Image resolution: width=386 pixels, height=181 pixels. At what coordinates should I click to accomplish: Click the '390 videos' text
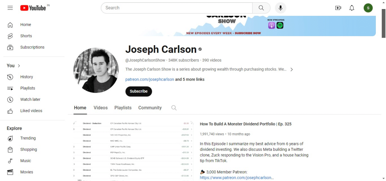click(x=212, y=60)
